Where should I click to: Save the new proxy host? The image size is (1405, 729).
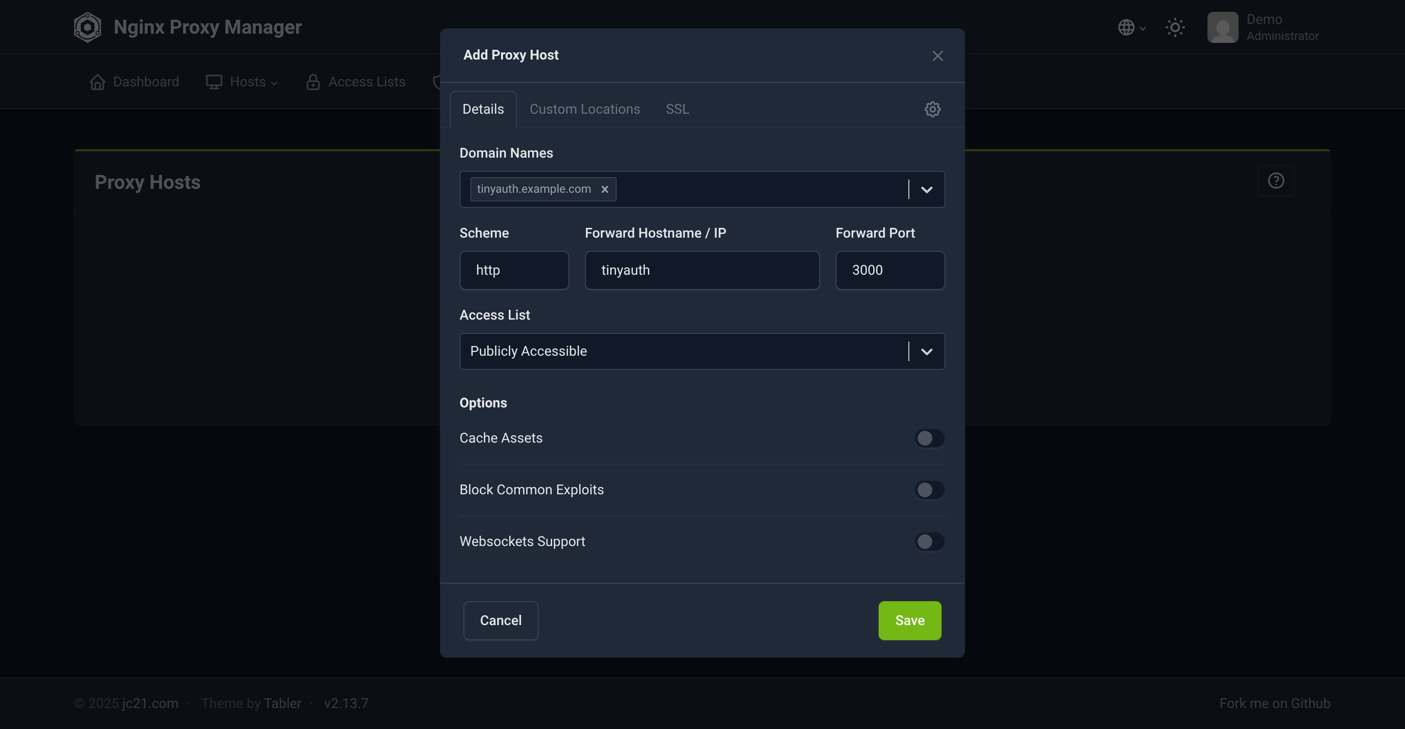[909, 620]
